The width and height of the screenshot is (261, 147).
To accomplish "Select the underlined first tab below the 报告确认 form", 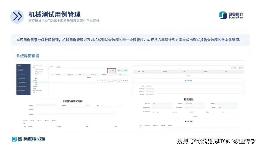I will click(x=141, y=126).
